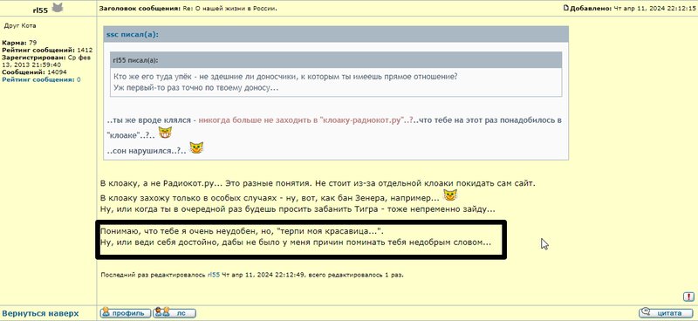Click the Последний раз редактировалось note

[252, 275]
